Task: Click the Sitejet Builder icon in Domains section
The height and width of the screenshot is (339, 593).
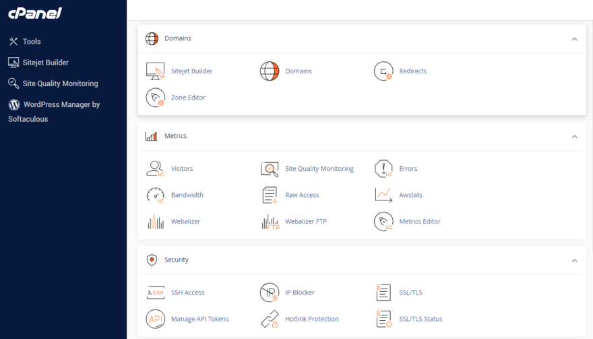Action: click(x=155, y=71)
